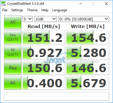Viewport: 113px width, 103px height.
Task: Open the Settings menu
Action: pyautogui.click(x=17, y=10)
